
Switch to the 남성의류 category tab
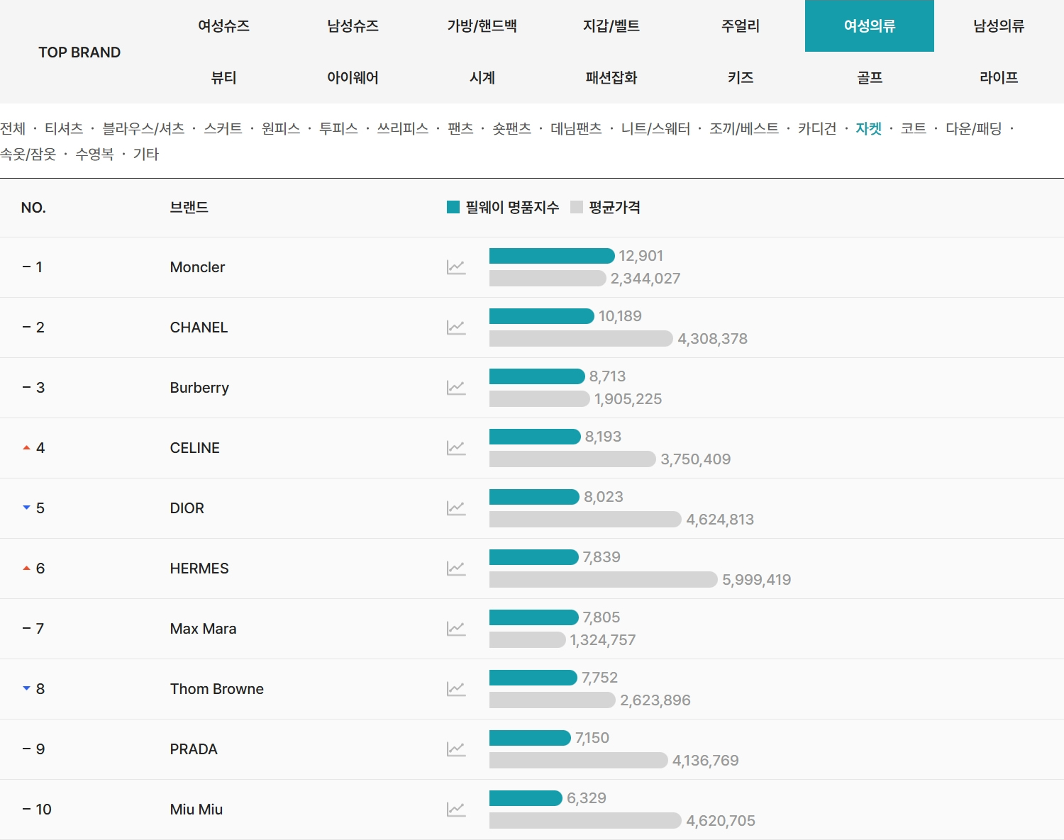tap(999, 26)
